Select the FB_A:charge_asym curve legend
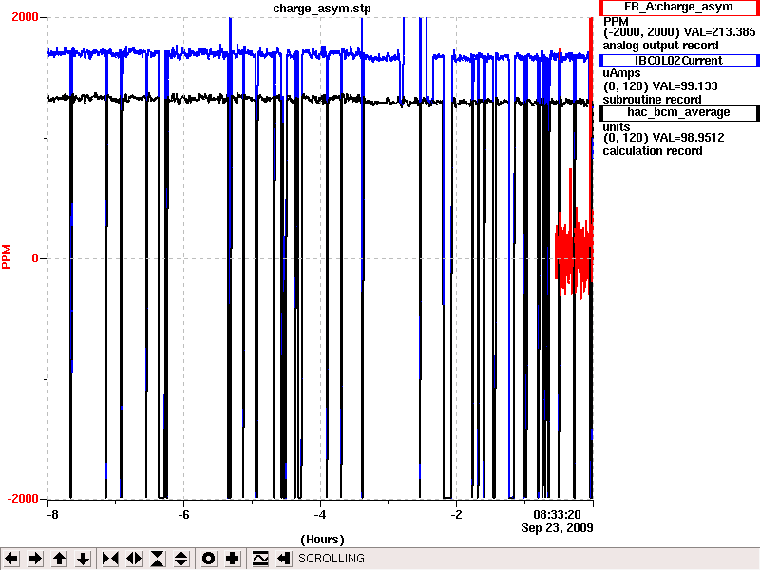The image size is (760, 570). coord(678,8)
